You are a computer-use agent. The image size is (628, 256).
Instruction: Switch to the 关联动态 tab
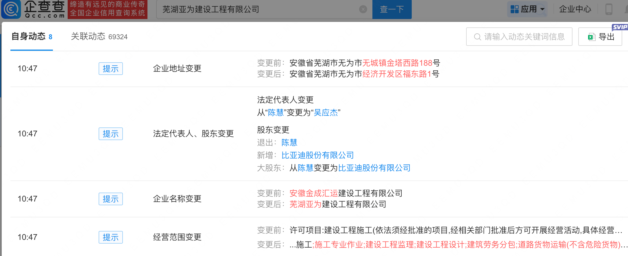[99, 37]
